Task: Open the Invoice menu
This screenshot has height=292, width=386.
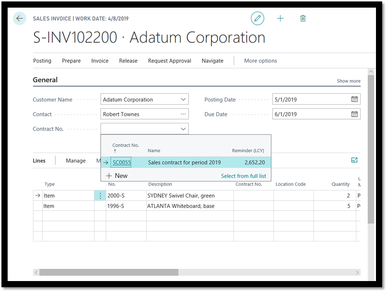Action: coord(100,60)
